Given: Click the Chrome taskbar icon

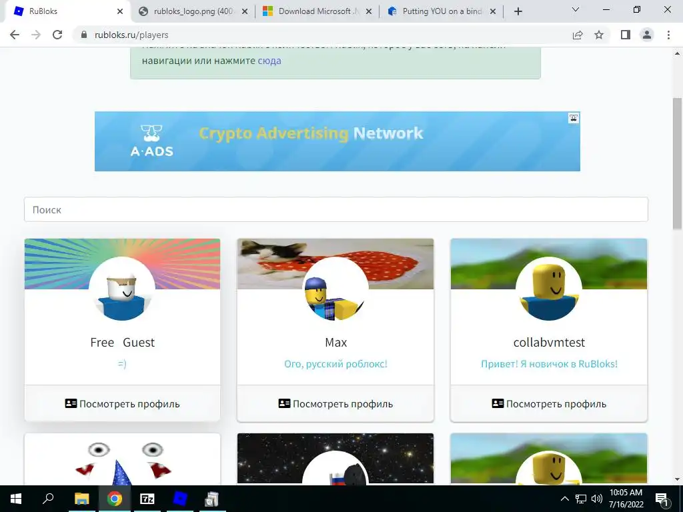Looking at the screenshot, I should coord(115,499).
